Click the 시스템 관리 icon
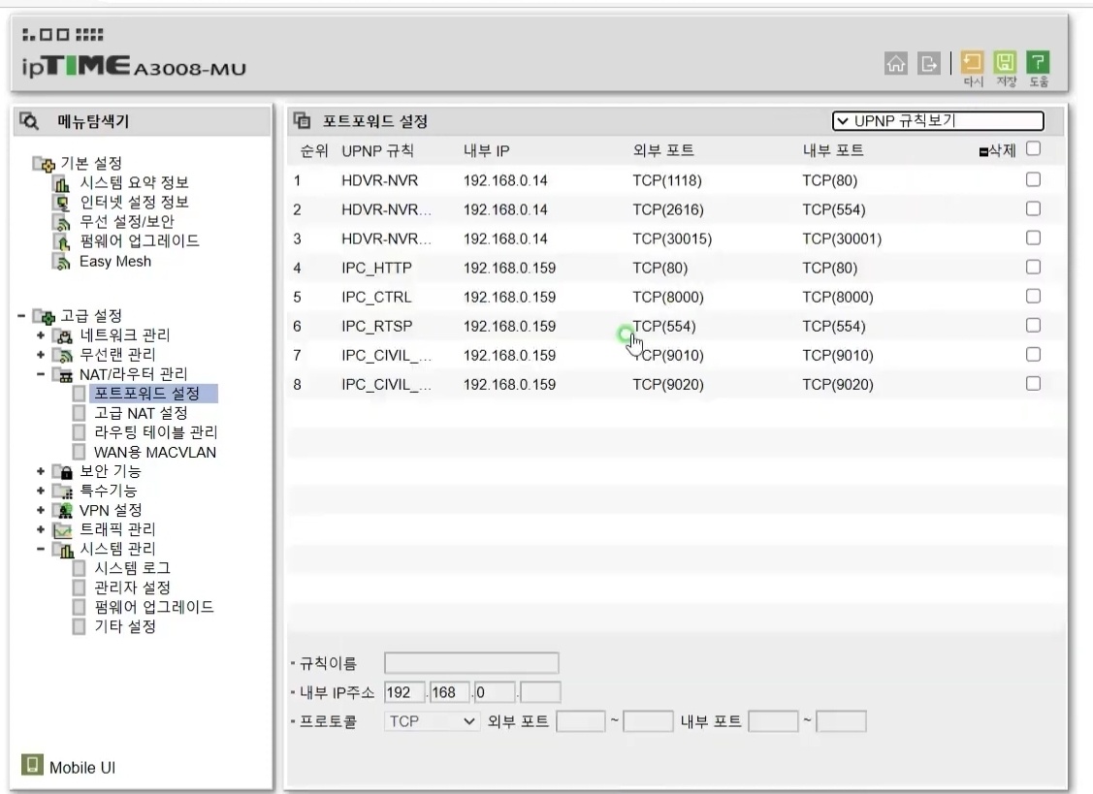This screenshot has width=1093, height=794. coord(63,550)
